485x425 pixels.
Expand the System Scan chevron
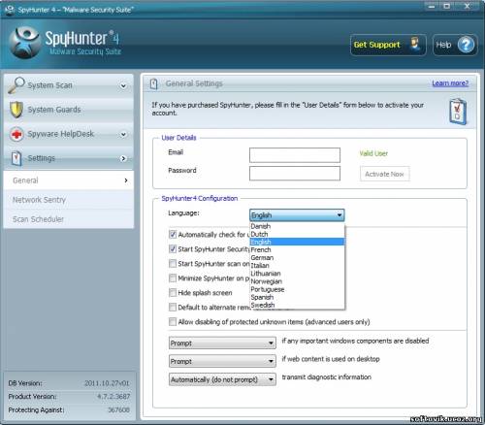(x=123, y=85)
